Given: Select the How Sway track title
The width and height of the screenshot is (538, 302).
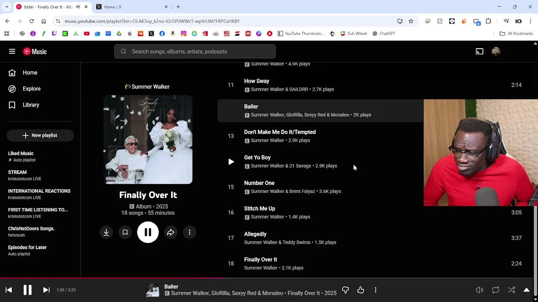Looking at the screenshot, I should pyautogui.click(x=257, y=81).
